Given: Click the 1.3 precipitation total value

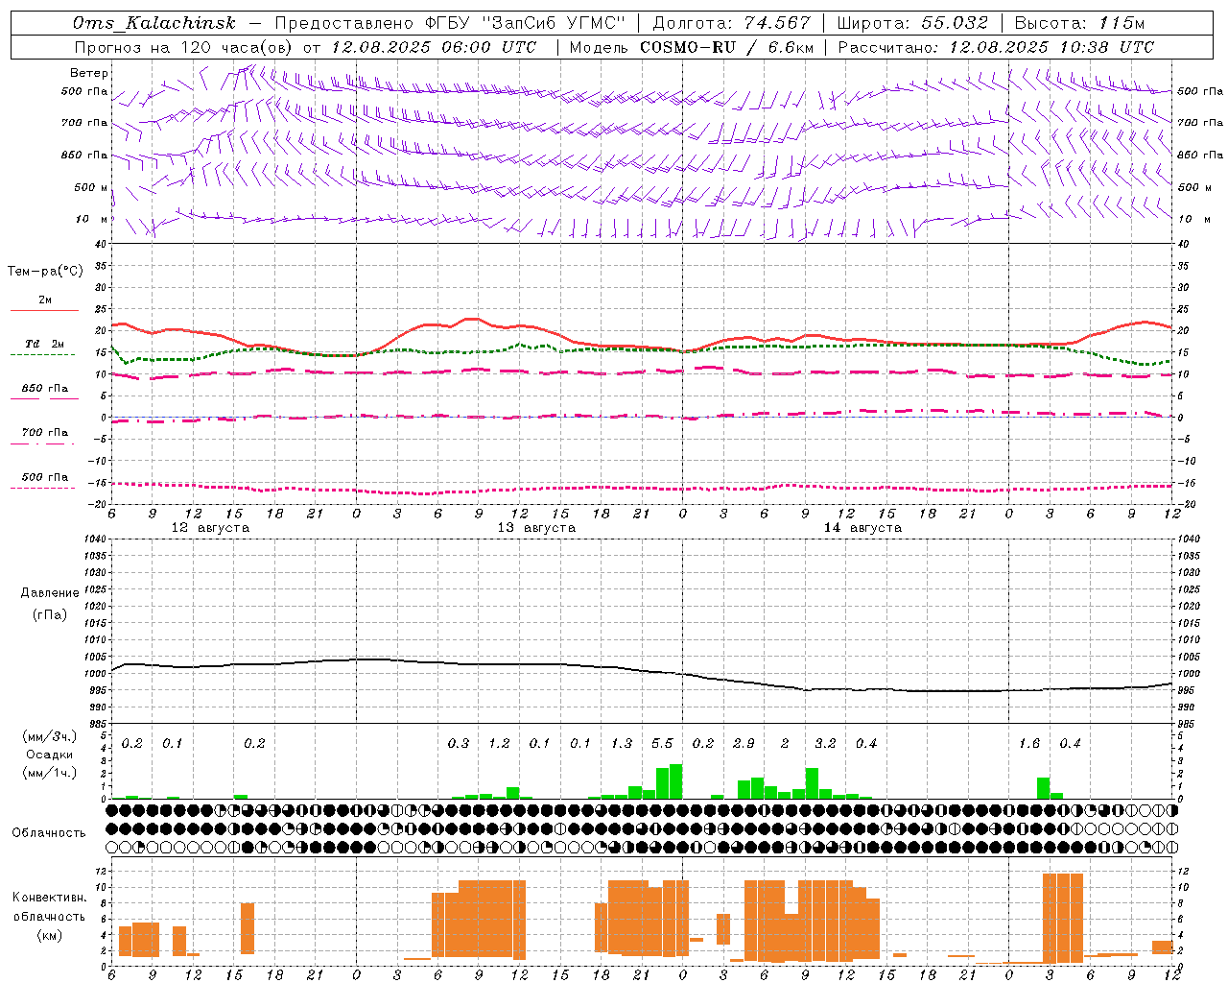Looking at the screenshot, I should (622, 744).
